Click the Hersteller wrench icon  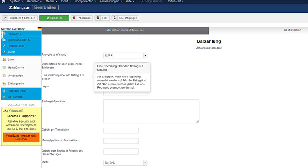tap(4, 46)
